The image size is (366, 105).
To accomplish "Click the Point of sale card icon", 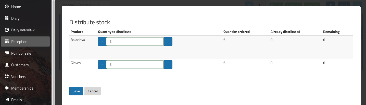I will (7, 53).
